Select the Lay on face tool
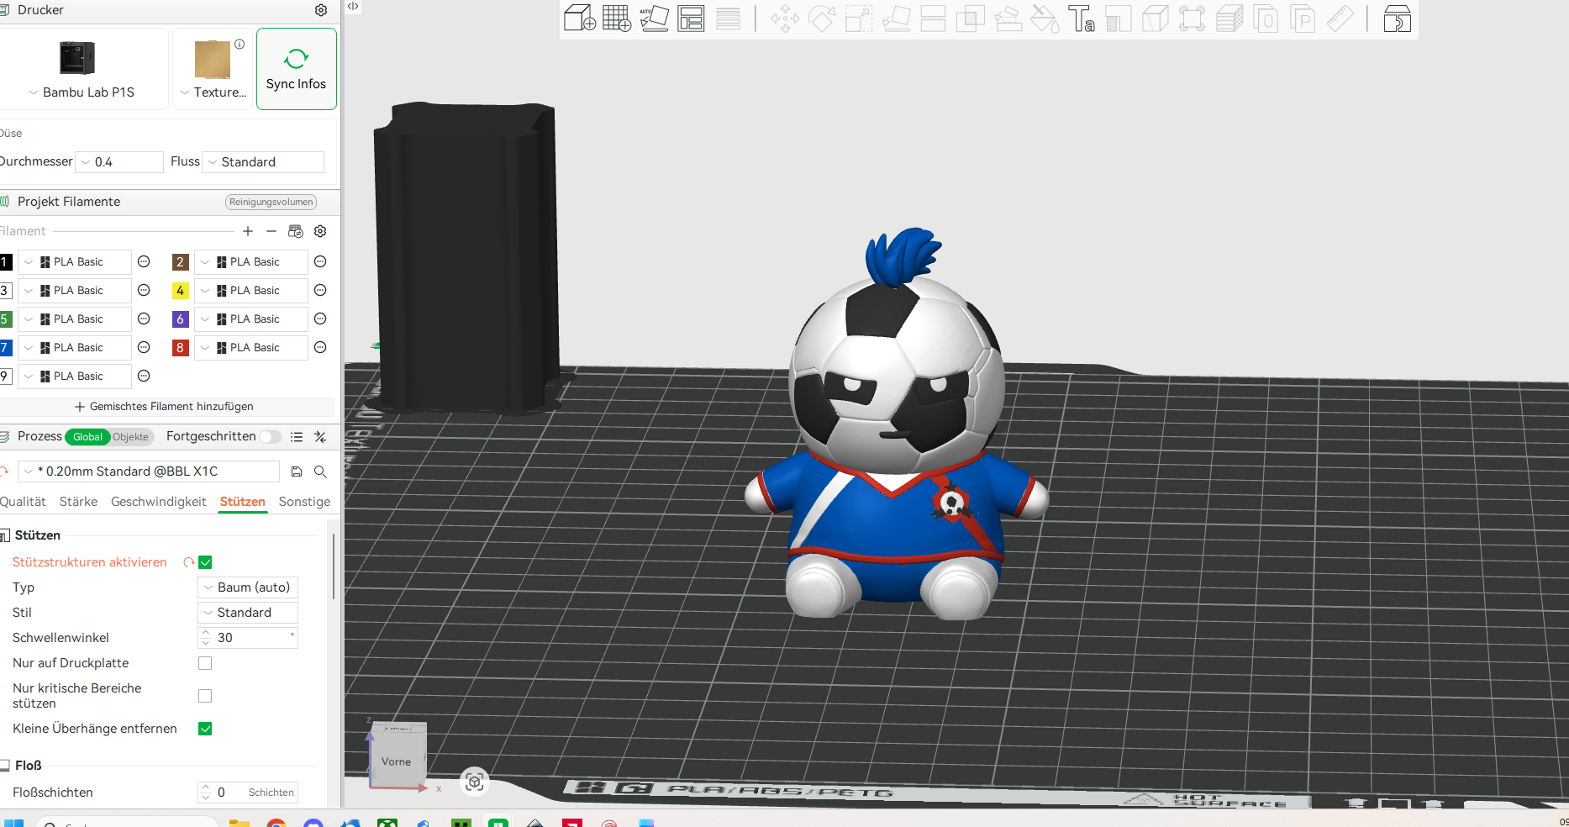The width and height of the screenshot is (1569, 827). click(x=896, y=18)
